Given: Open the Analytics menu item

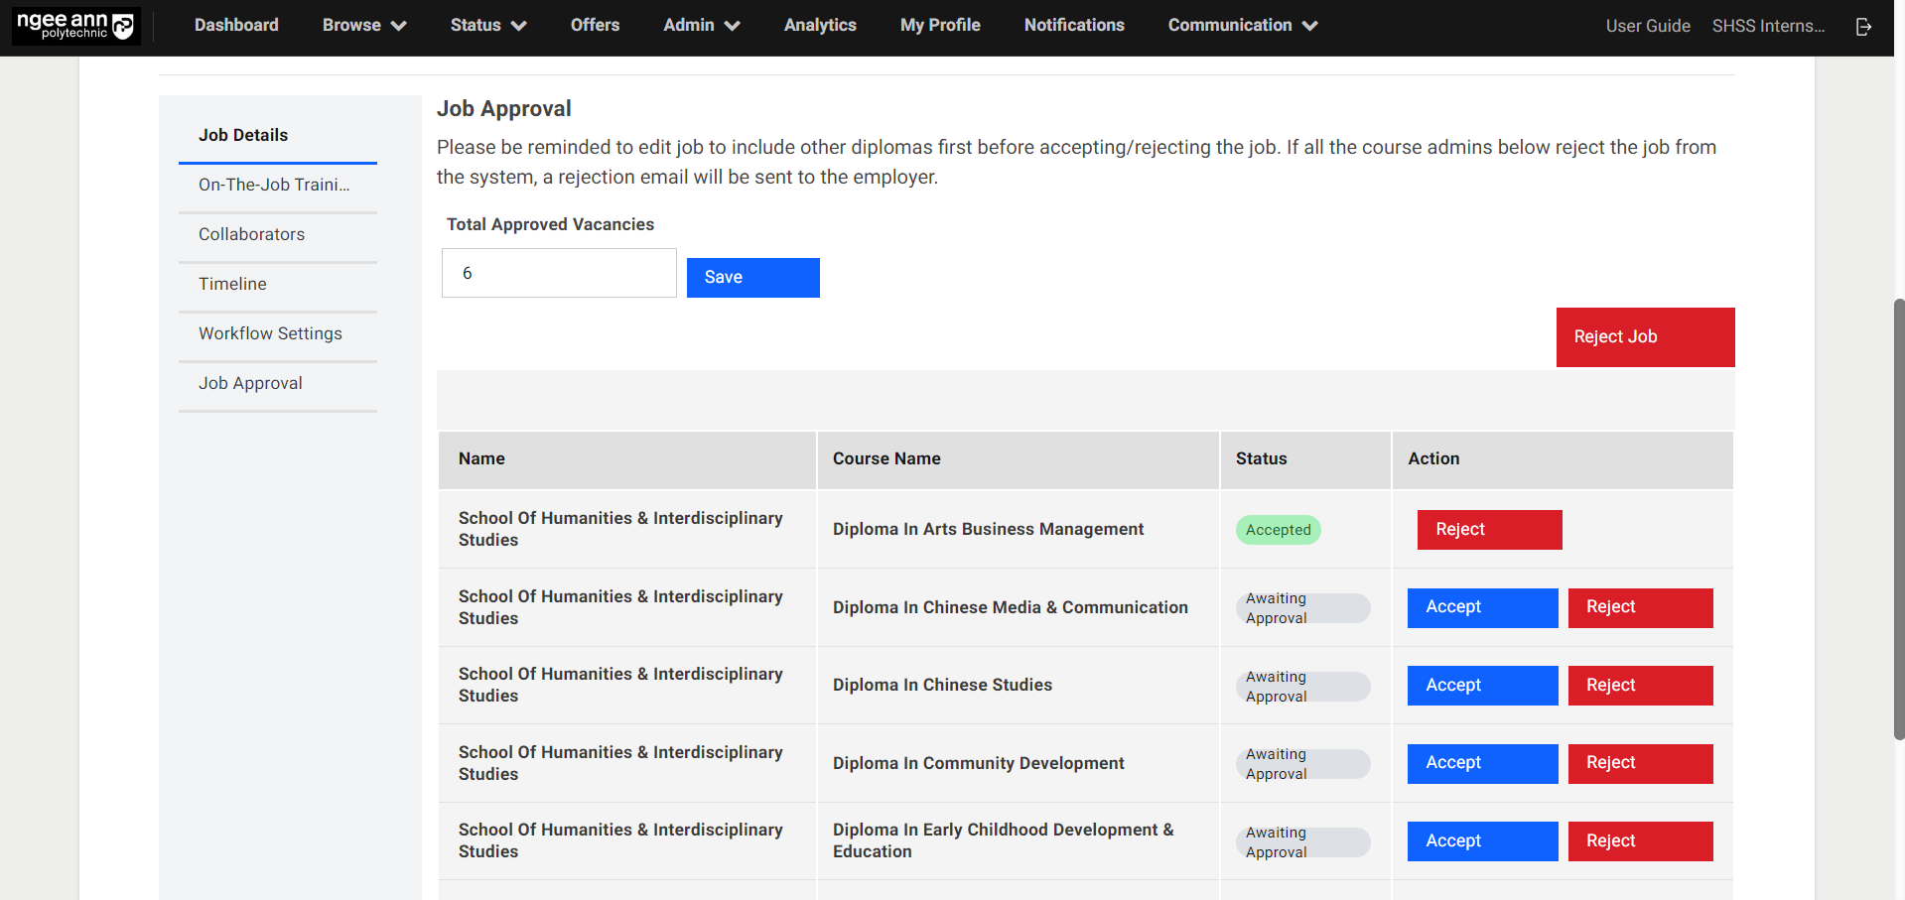Looking at the screenshot, I should 819,26.
